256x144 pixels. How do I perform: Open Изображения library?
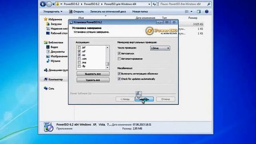click(57, 56)
